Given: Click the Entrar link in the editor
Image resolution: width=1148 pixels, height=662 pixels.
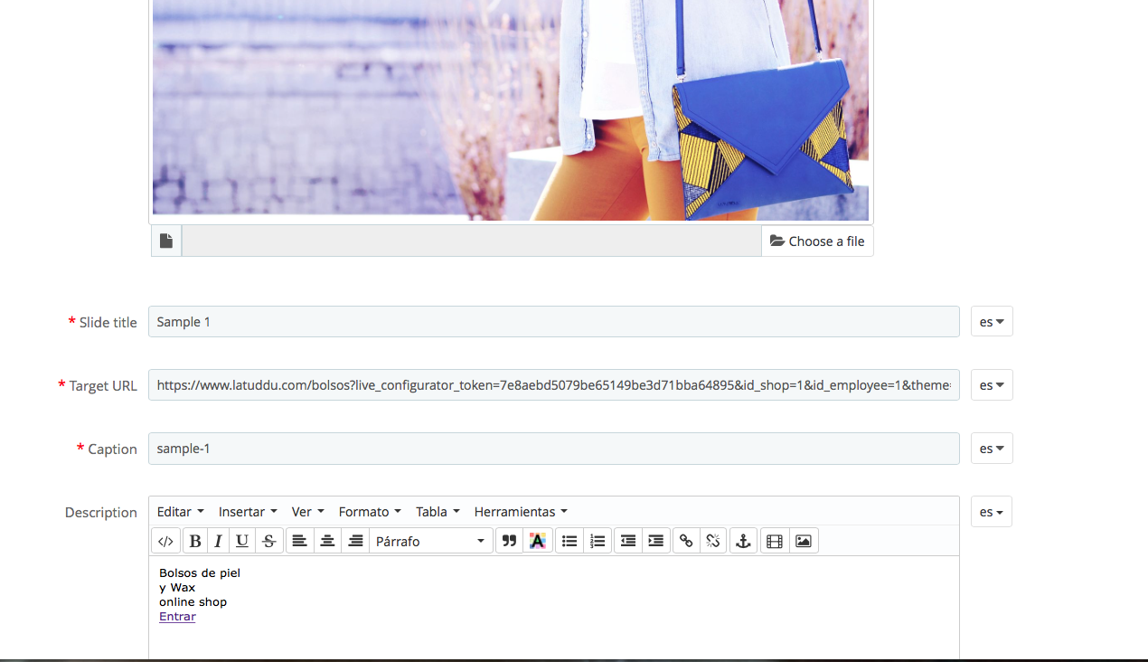Looking at the screenshot, I should [177, 616].
